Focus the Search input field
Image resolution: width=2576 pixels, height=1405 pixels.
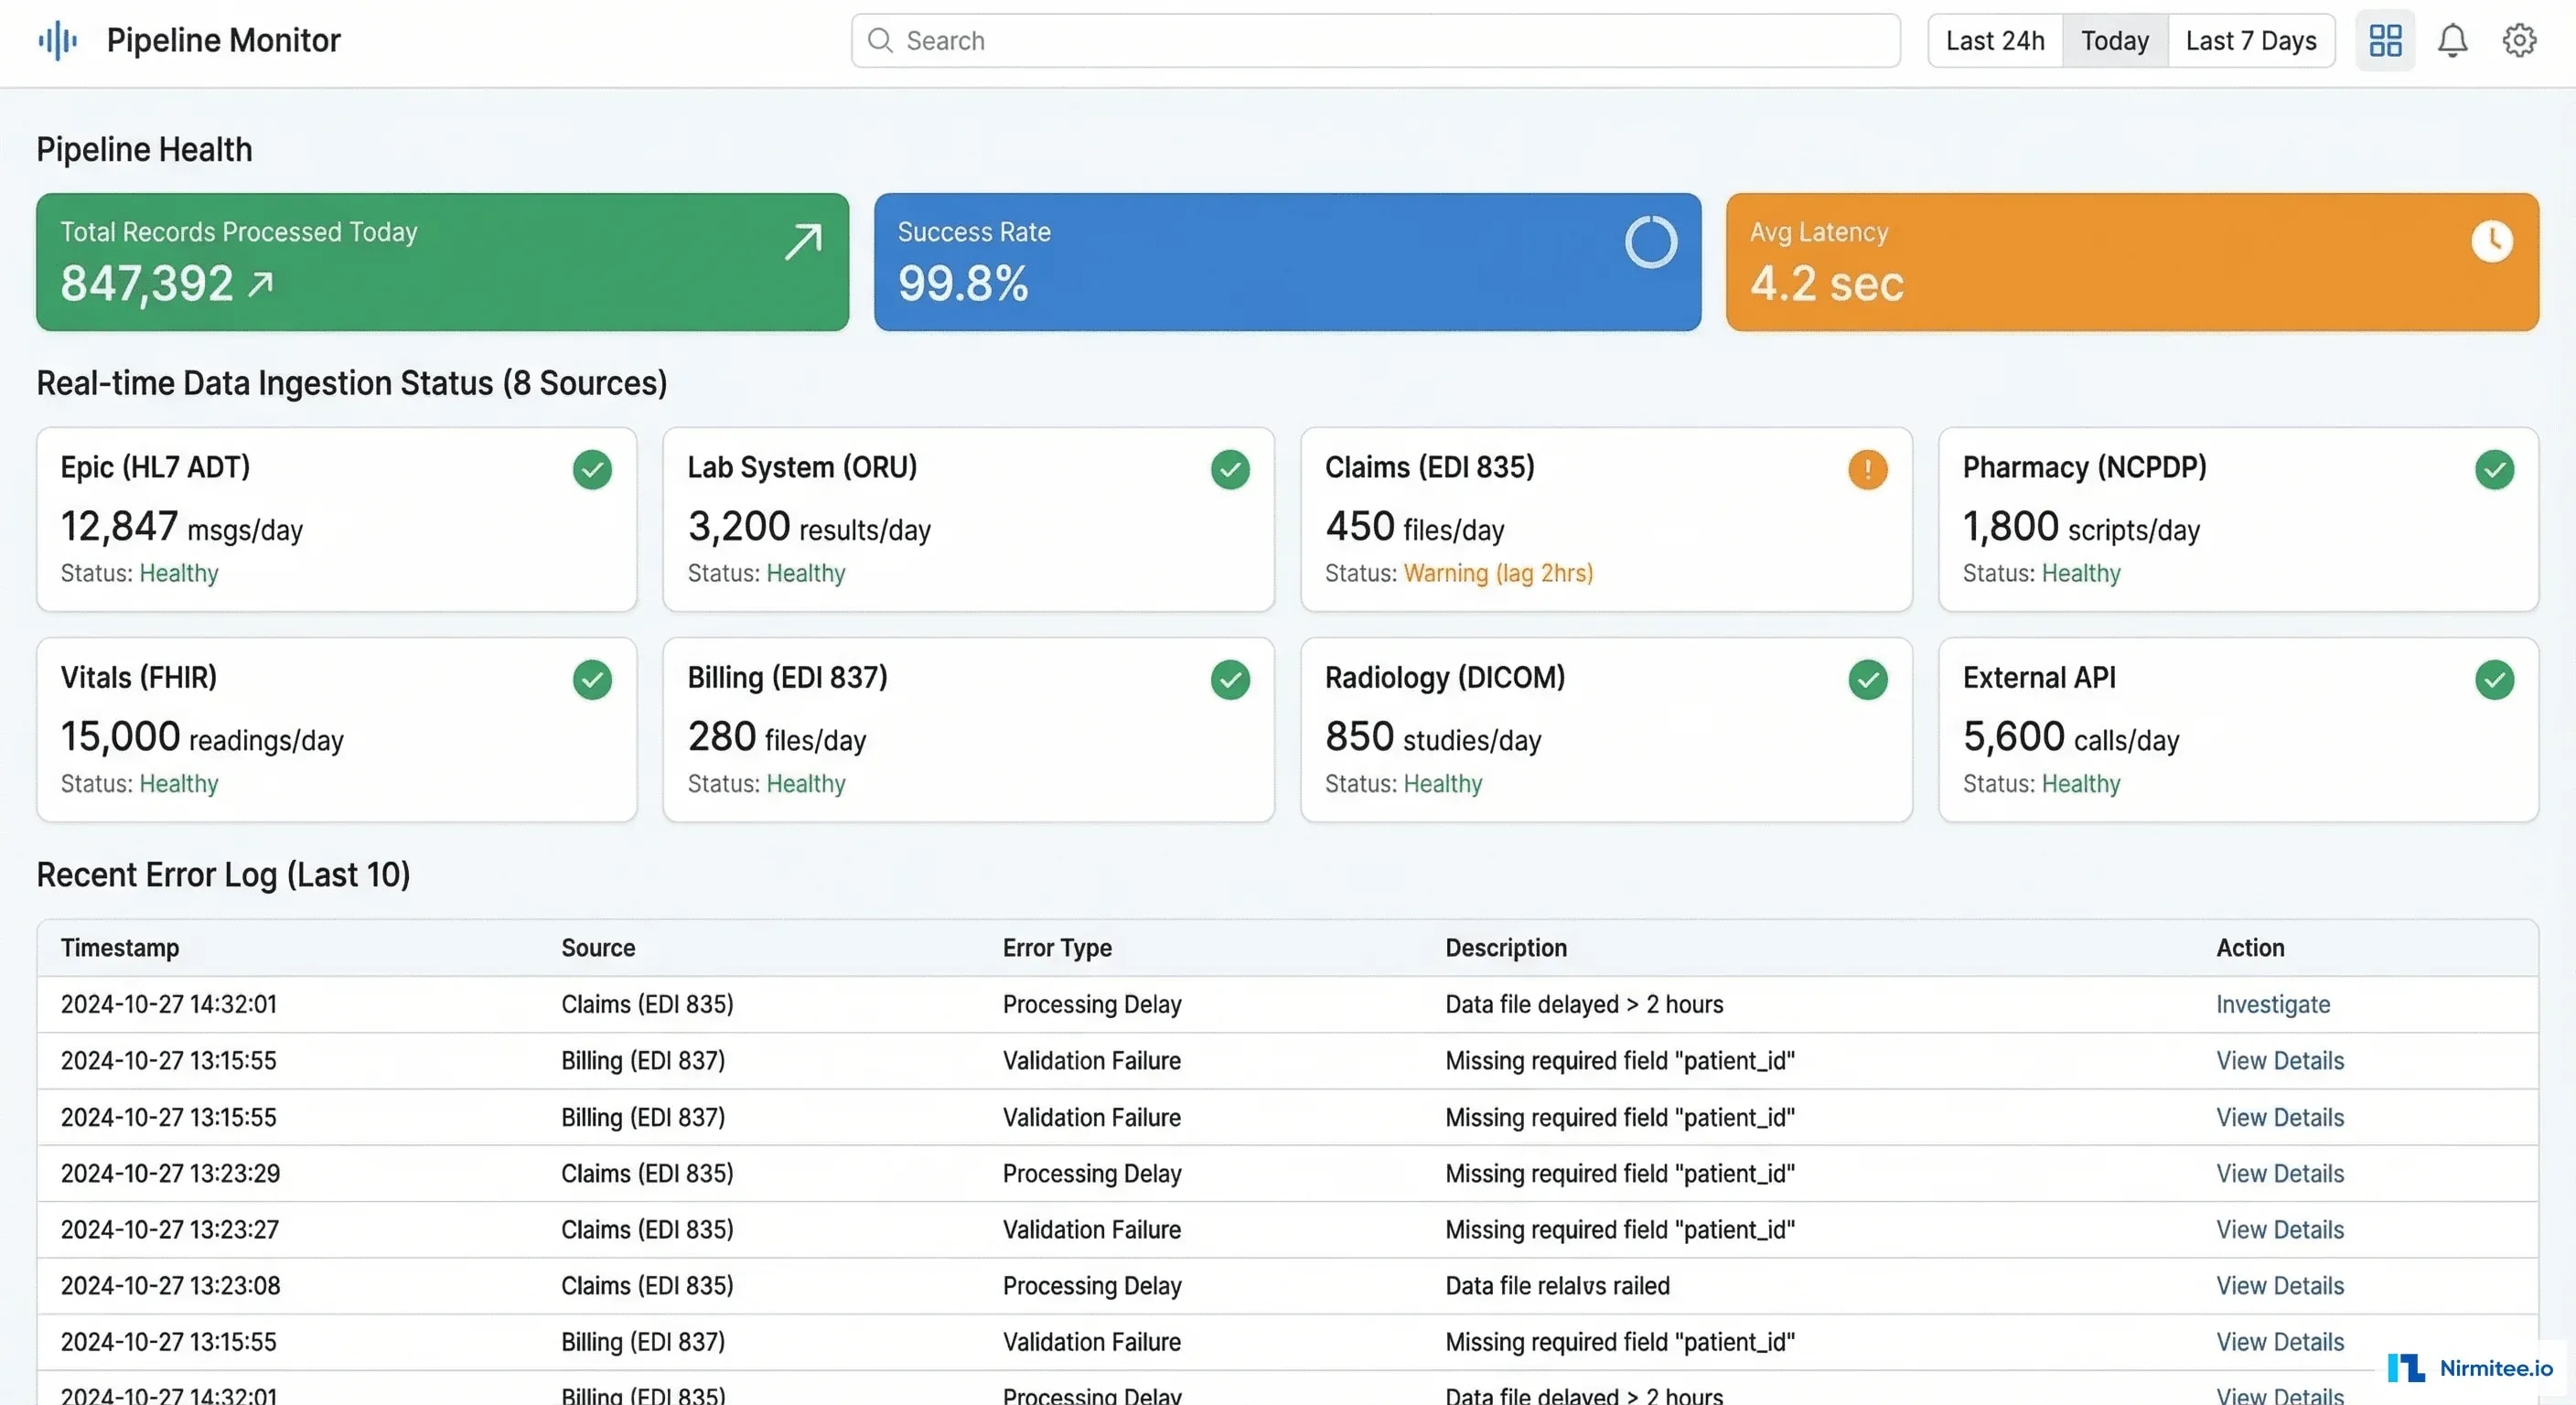(1375, 40)
